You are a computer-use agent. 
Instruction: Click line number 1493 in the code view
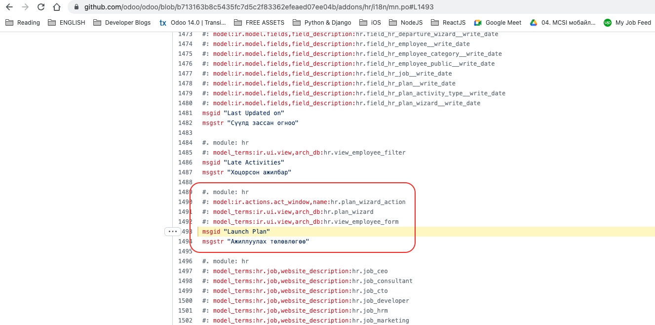pos(187,231)
